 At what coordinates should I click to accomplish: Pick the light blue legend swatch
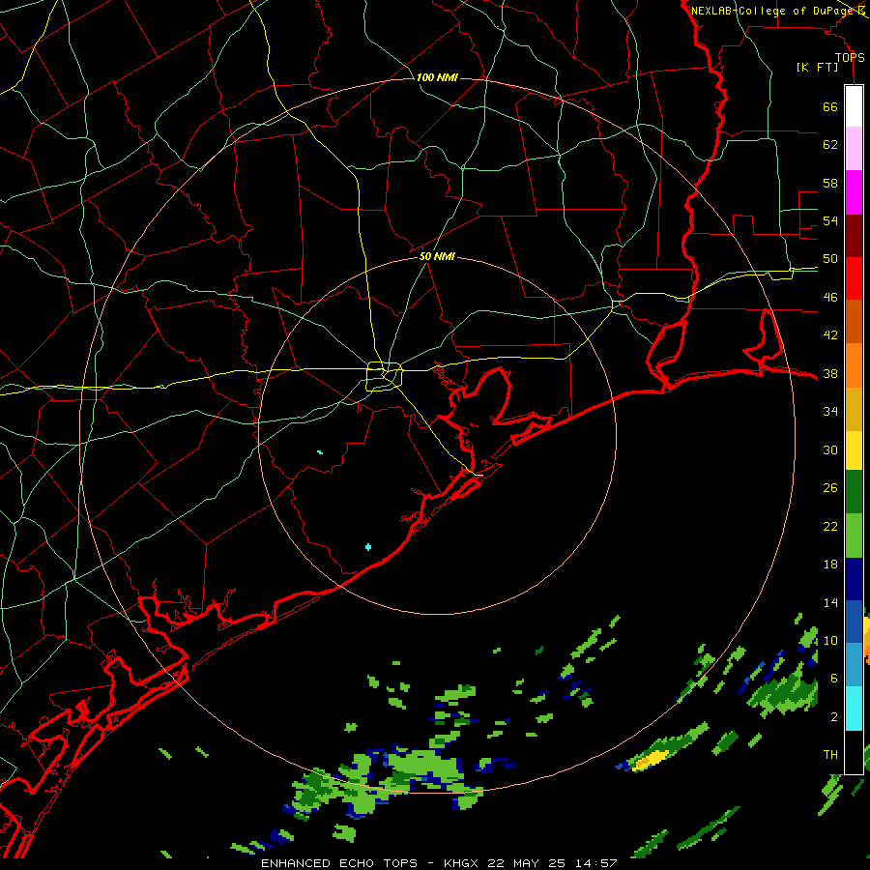(854, 665)
